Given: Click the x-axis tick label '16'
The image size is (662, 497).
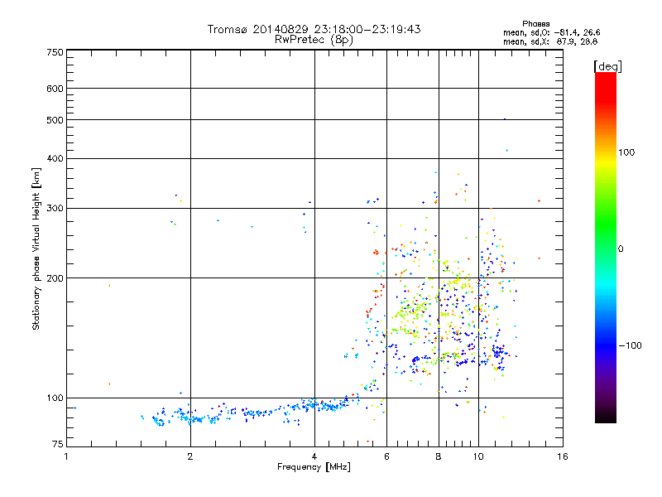Looking at the screenshot, I should 563,456.
